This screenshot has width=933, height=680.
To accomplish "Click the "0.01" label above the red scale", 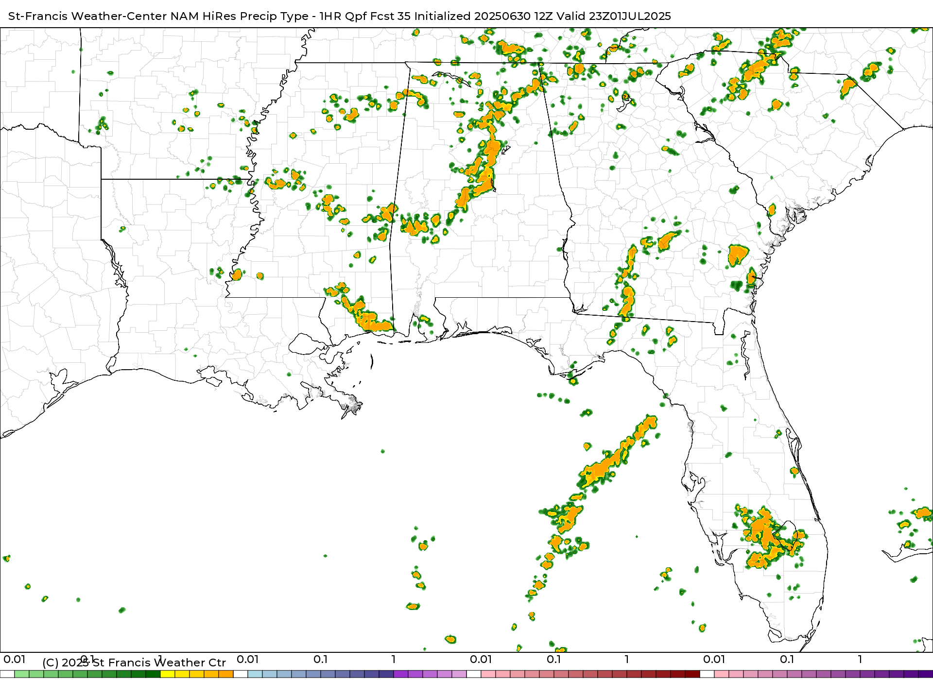I will (481, 660).
